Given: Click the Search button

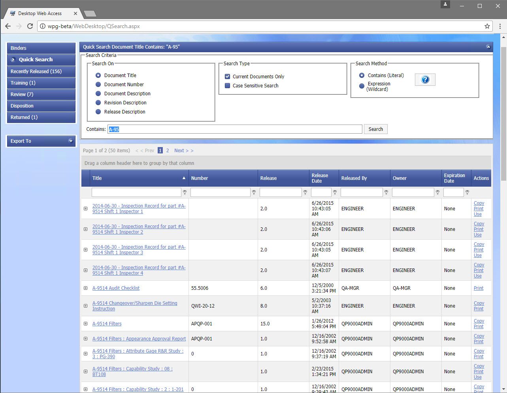Looking at the screenshot, I should [375, 129].
